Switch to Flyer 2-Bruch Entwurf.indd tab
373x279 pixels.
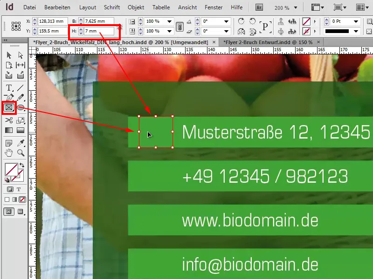pyautogui.click(x=268, y=42)
